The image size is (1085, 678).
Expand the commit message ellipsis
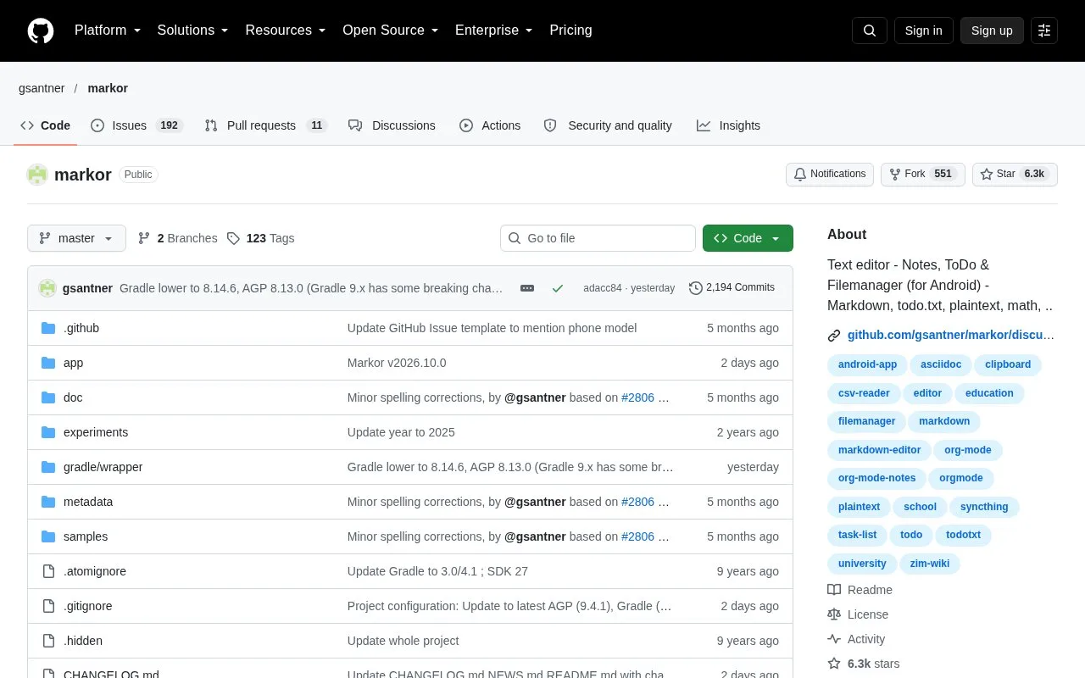click(527, 288)
